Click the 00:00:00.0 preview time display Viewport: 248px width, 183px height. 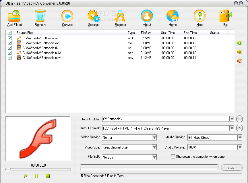(38, 165)
